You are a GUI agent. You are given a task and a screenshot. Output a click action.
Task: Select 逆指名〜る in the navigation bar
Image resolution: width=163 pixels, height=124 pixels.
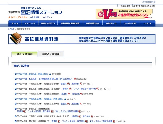111,23
